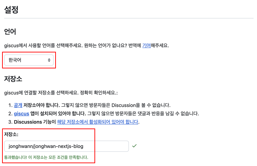Click the 해당 저장소에서 활성화되어 있어야 합니다 link
The height and width of the screenshot is (166, 257).
tap(98, 122)
